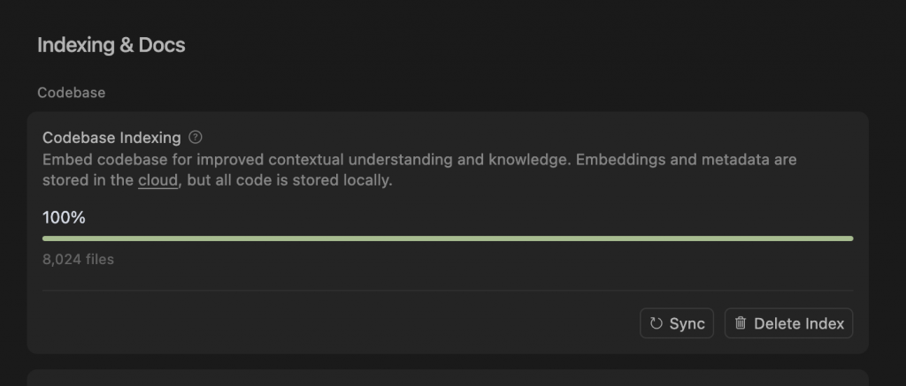Click the circular arrow icon in Sync button

[656, 323]
